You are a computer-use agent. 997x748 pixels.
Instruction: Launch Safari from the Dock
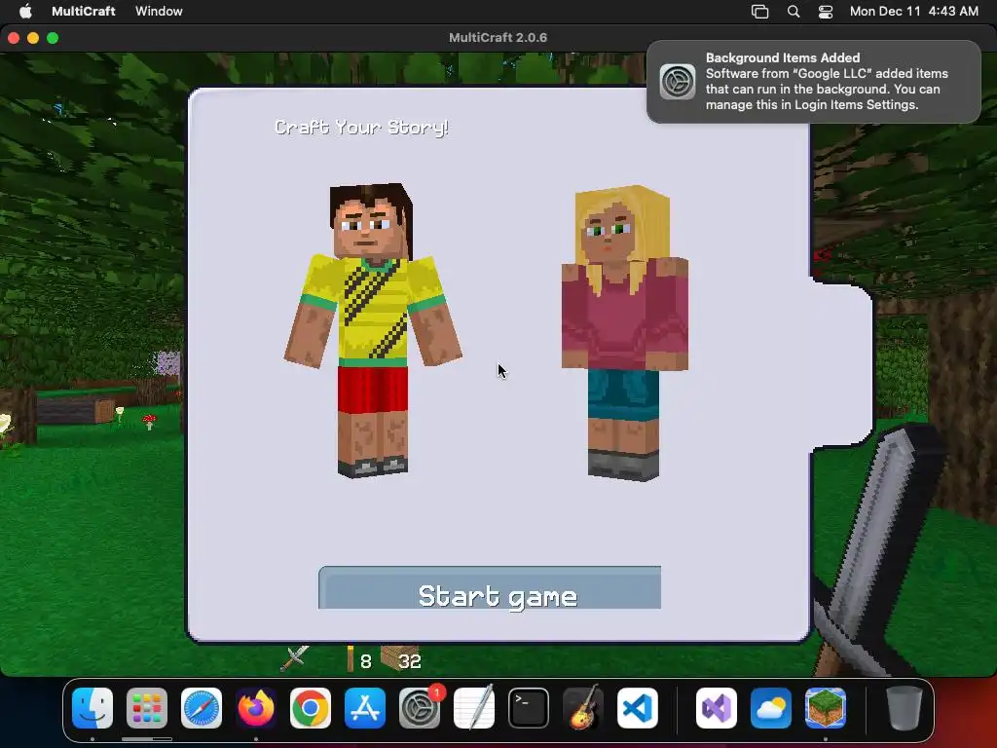coord(202,708)
